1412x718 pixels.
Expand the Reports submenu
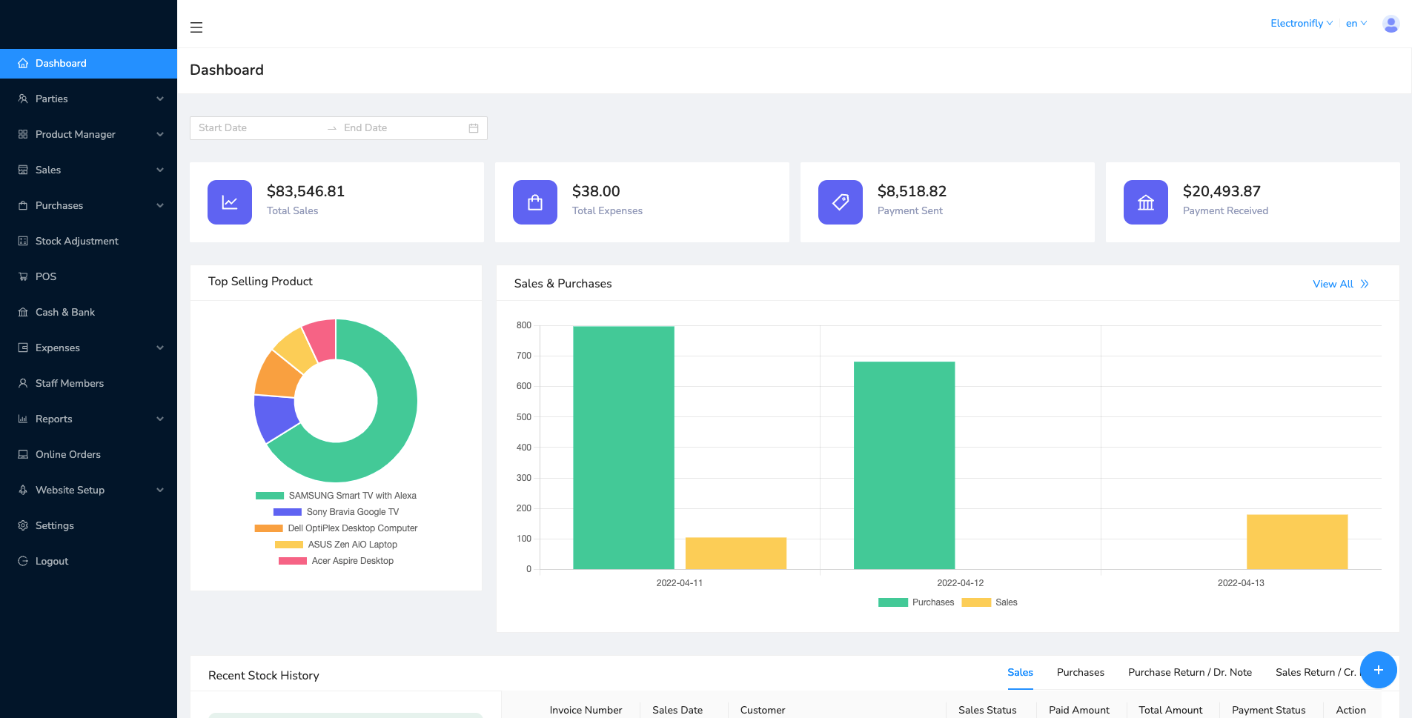(89, 419)
